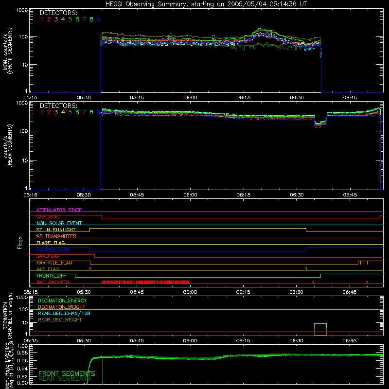Click DETECTORS: label in front segments plot

coord(58,13)
